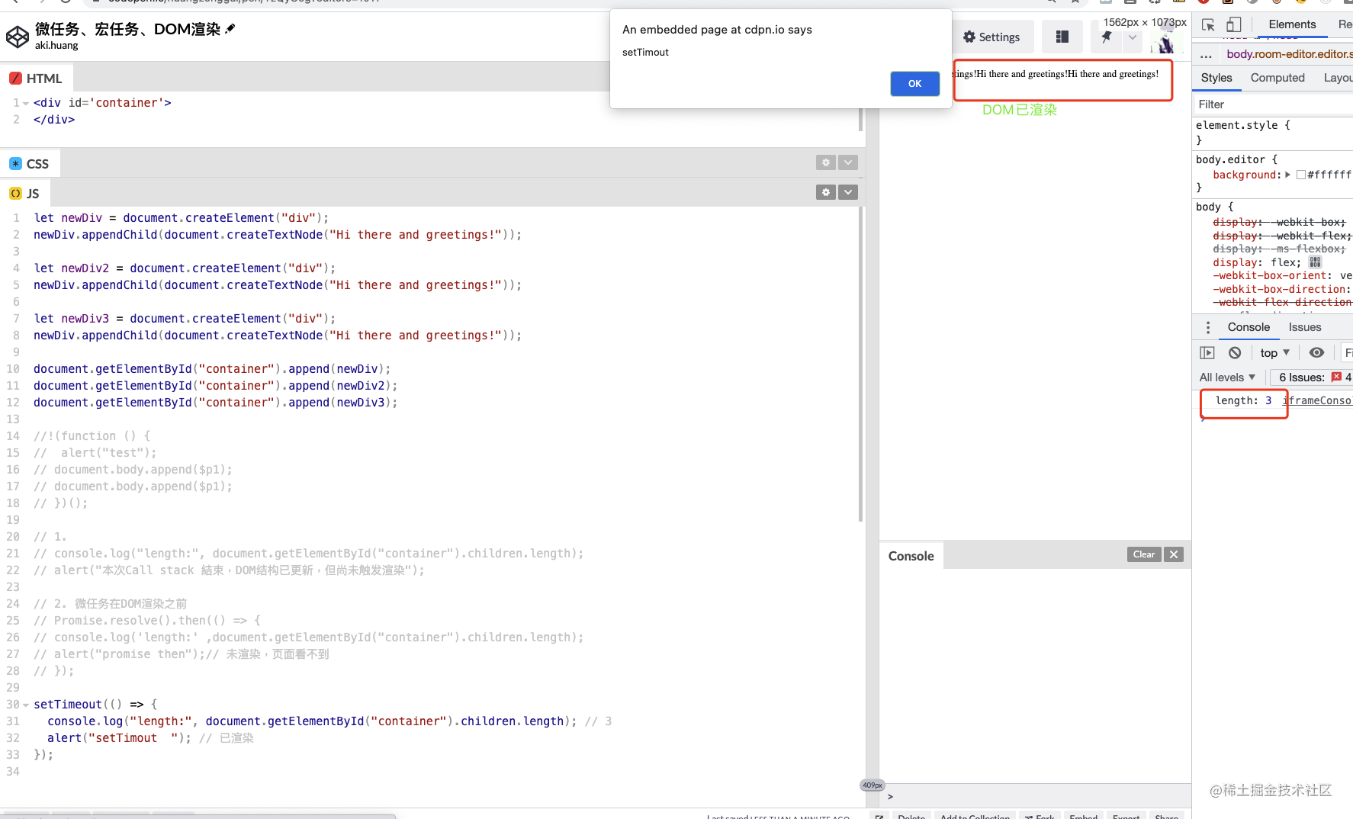Open CodePen Settings

click(x=991, y=37)
